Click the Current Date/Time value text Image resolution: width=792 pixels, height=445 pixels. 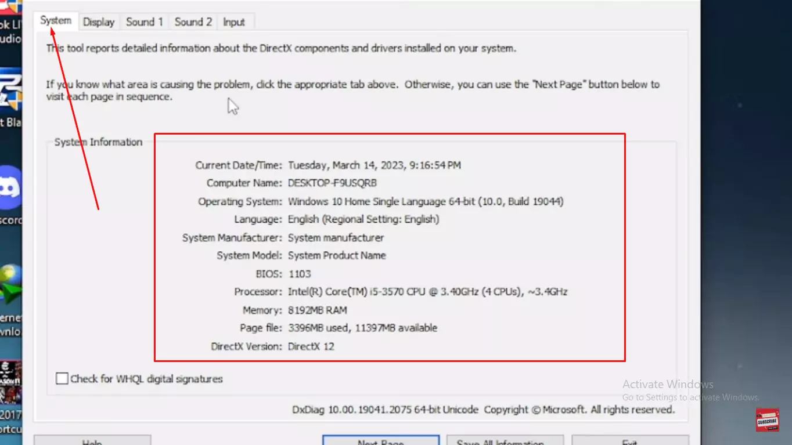tap(375, 165)
